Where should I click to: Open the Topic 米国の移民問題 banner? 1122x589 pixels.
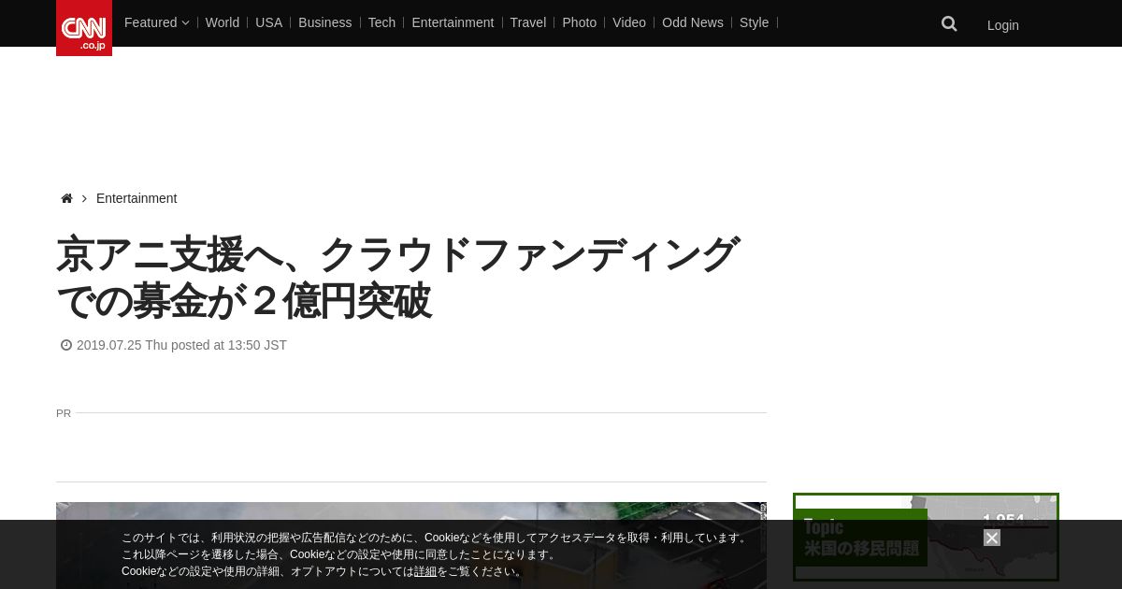[926, 537]
